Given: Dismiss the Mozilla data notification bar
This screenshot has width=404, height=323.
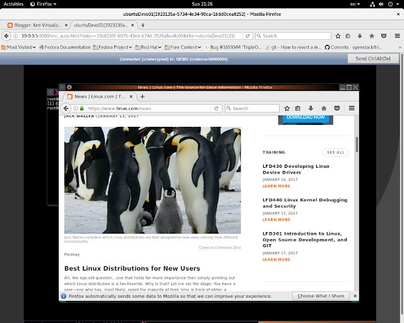Looking at the screenshot, I should [x=355, y=296].
